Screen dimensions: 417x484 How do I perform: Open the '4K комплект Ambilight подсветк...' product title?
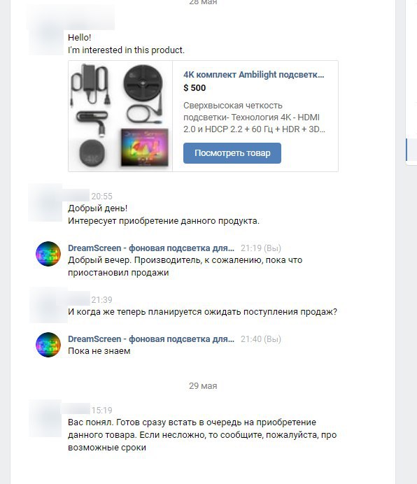(x=253, y=75)
